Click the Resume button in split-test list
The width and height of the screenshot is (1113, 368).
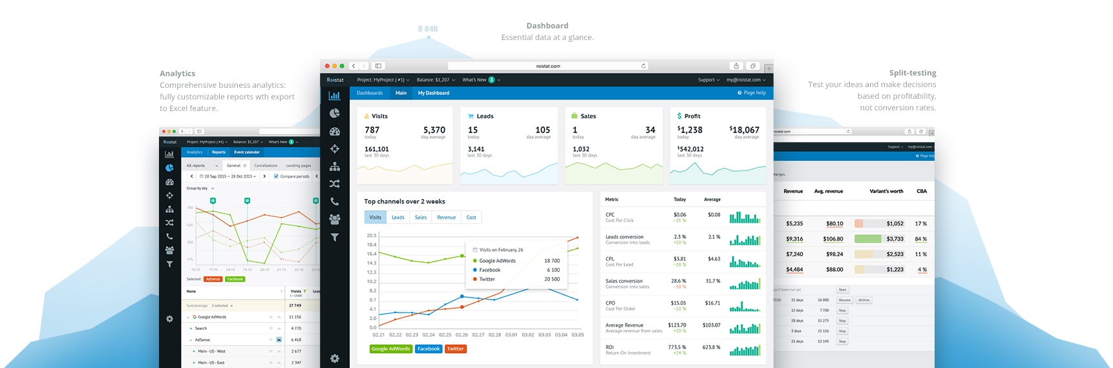point(844,300)
